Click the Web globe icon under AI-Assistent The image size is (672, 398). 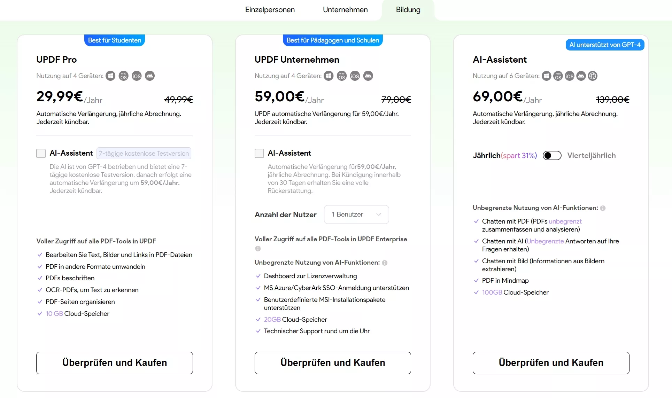click(x=593, y=76)
